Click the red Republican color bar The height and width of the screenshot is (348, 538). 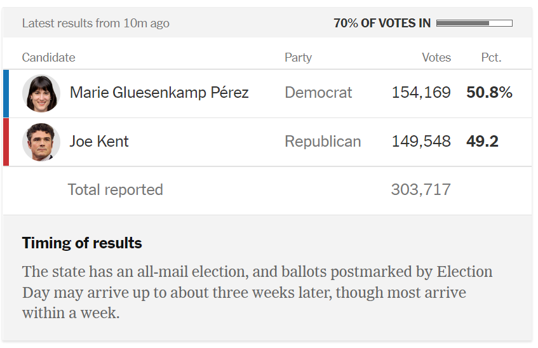coord(6,142)
